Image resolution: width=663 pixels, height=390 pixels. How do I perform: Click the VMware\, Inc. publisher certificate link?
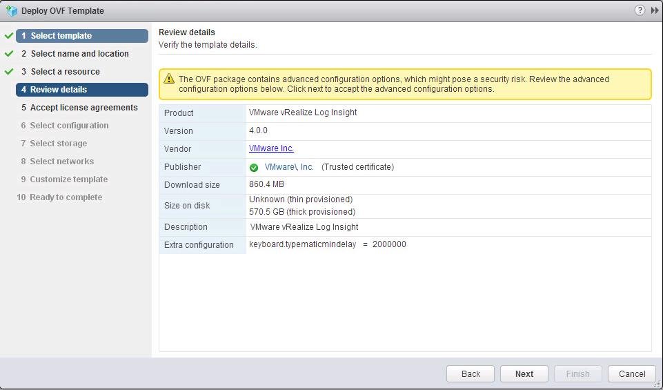[x=289, y=167]
